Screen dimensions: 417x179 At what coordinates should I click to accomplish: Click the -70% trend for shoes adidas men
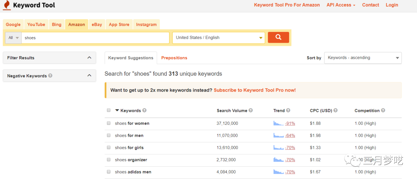pos(290,172)
